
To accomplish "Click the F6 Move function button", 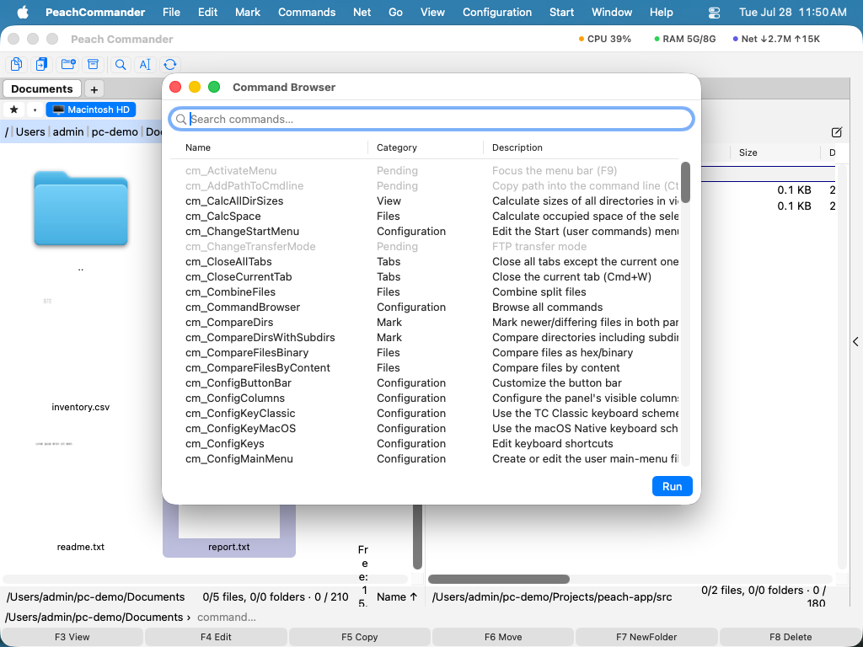I will pyautogui.click(x=503, y=637).
